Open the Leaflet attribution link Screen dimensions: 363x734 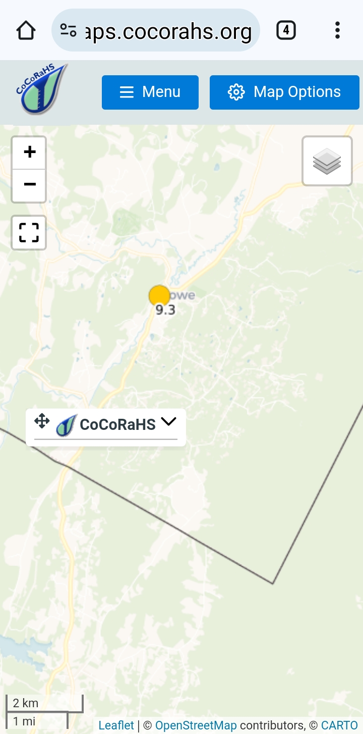tap(116, 725)
